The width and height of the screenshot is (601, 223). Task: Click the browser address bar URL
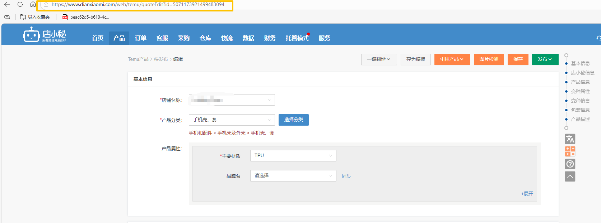(x=138, y=5)
